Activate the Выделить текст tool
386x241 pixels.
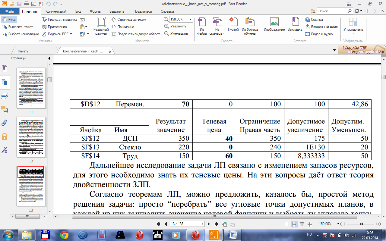18,27
